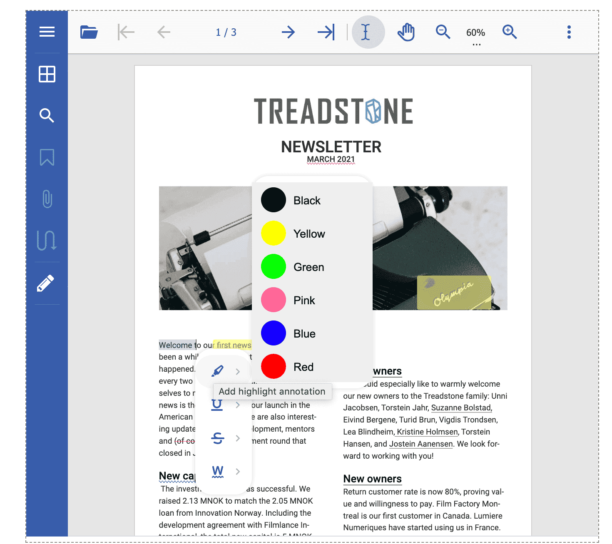Viewport: 612px width, 544px height.
Task: Click the yellow highlighted Olympia area on photo
Action: tap(454, 293)
